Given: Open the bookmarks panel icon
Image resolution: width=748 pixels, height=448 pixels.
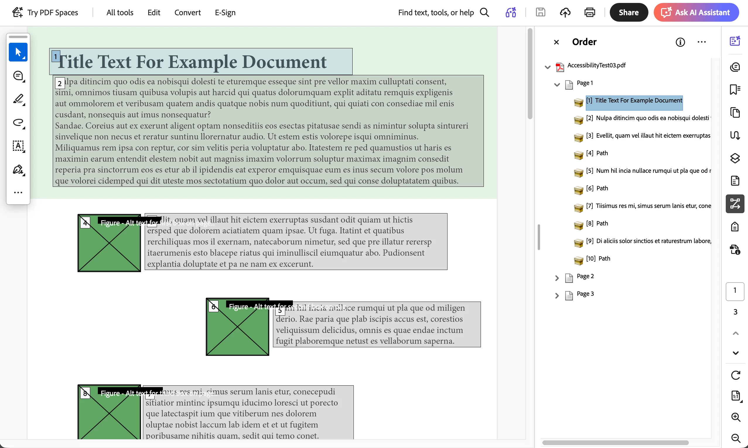Looking at the screenshot, I should coord(735,89).
